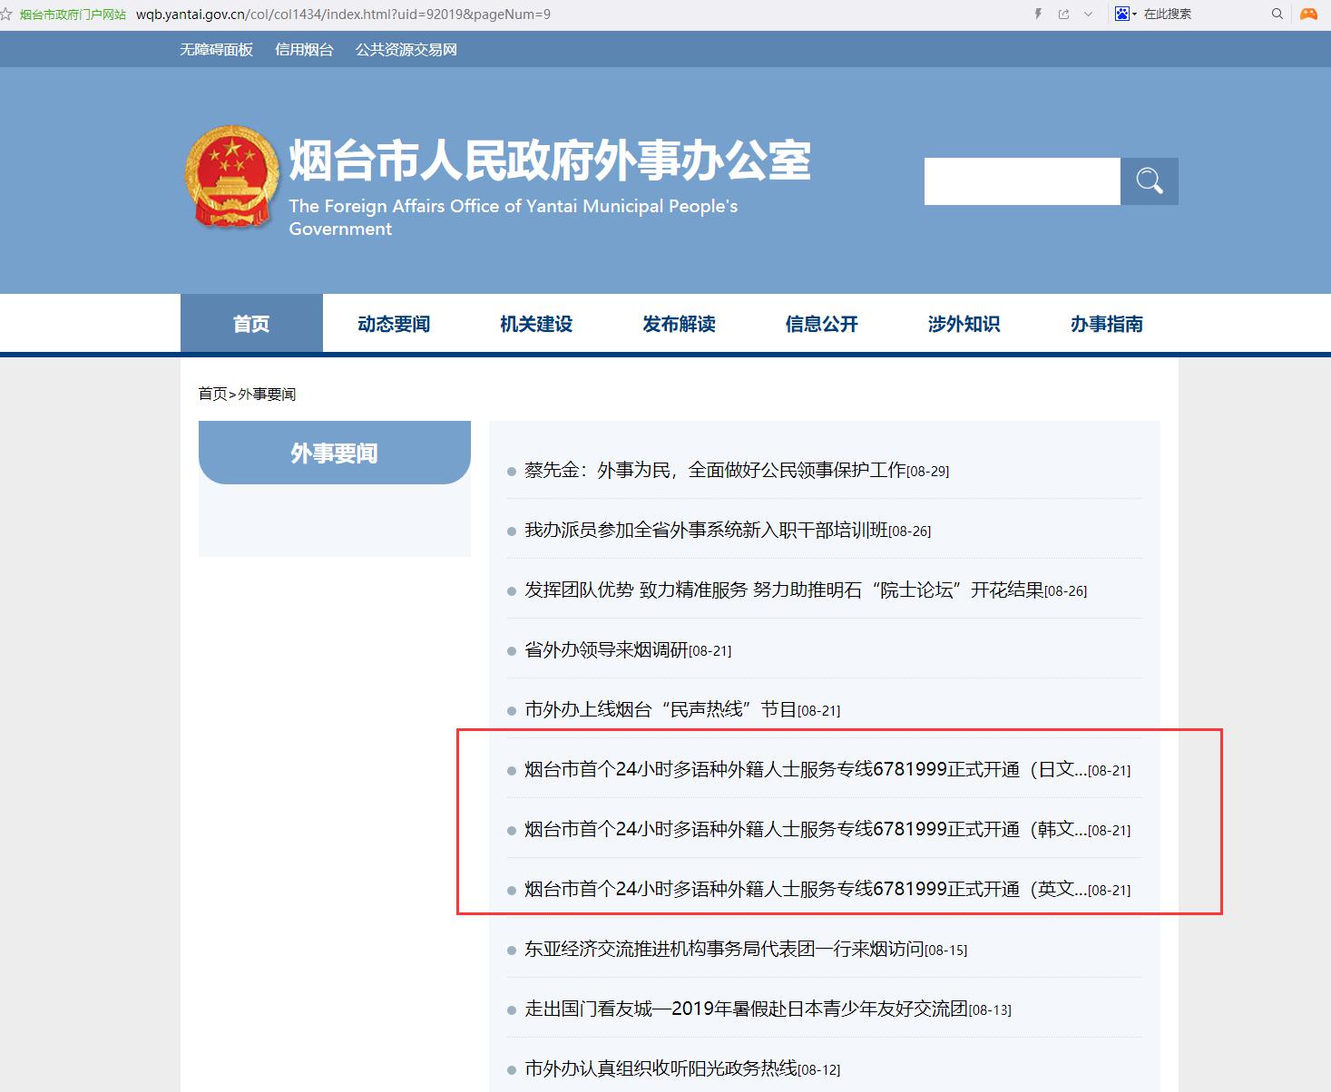Open the 6781999 hotline article (英文 version)
The width and height of the screenshot is (1331, 1092).
806,889
